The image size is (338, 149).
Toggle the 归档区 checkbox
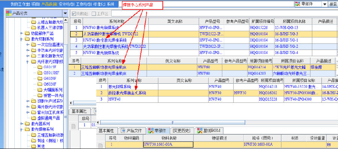[x=74, y=14]
